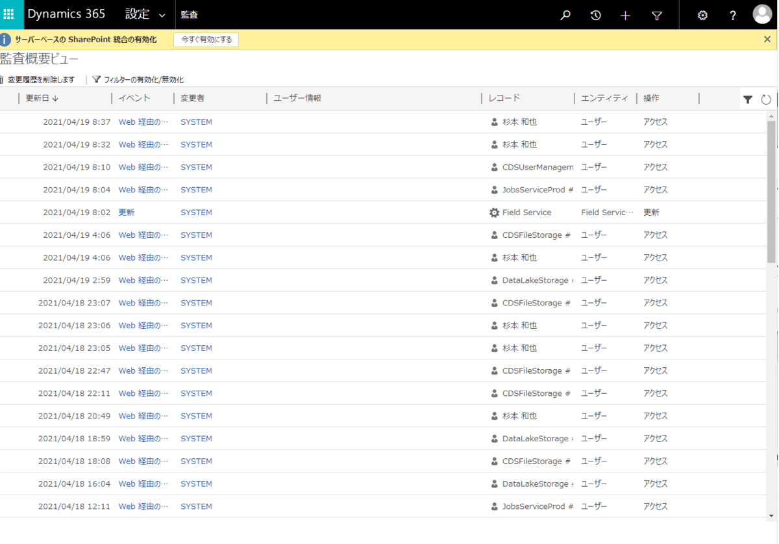Refresh the audit grid list

(x=766, y=99)
